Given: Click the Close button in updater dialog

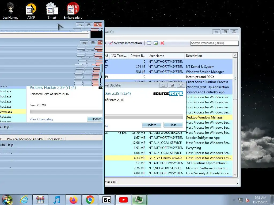Looking at the screenshot, I should (x=173, y=125).
